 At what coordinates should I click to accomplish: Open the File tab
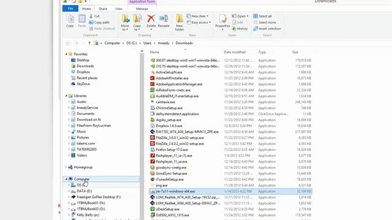(x=70, y=9)
